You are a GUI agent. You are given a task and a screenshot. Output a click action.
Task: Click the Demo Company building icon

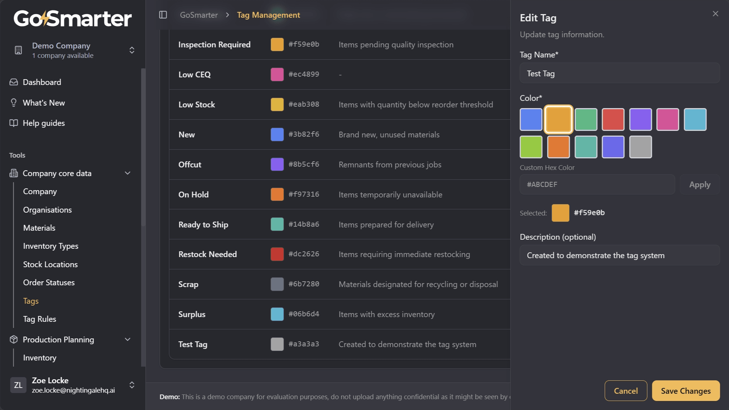[x=18, y=50]
